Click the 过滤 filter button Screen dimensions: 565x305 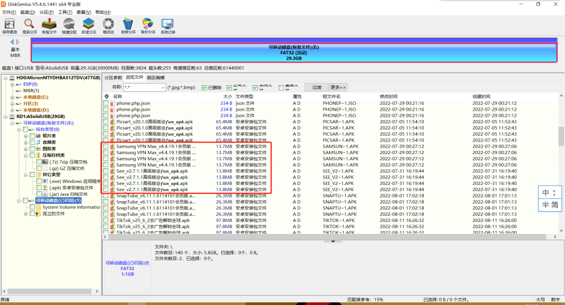pyautogui.click(x=317, y=88)
